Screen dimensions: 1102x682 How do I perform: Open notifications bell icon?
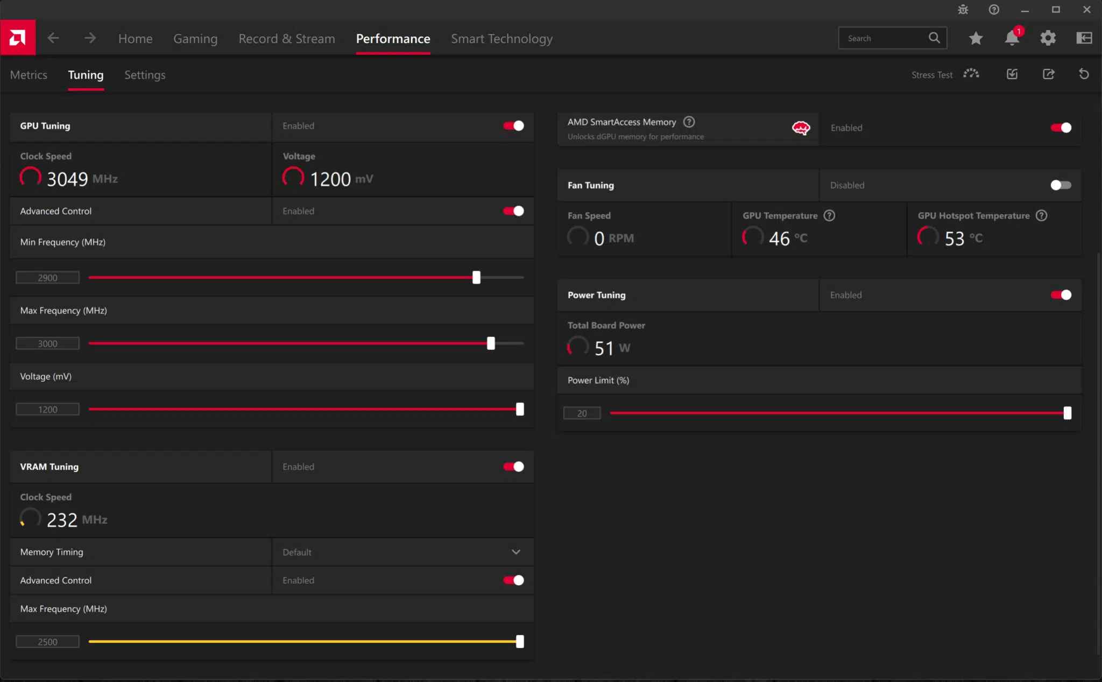click(x=1012, y=38)
